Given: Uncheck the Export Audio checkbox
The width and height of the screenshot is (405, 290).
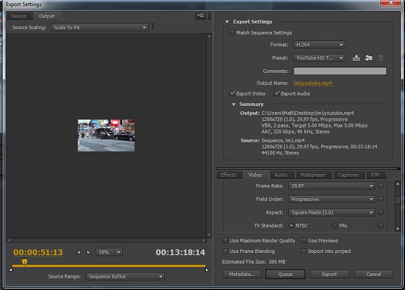Looking at the screenshot, I should click(276, 93).
